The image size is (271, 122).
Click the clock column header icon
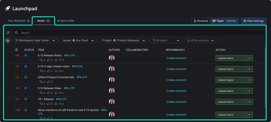pyautogui.click(x=16, y=50)
